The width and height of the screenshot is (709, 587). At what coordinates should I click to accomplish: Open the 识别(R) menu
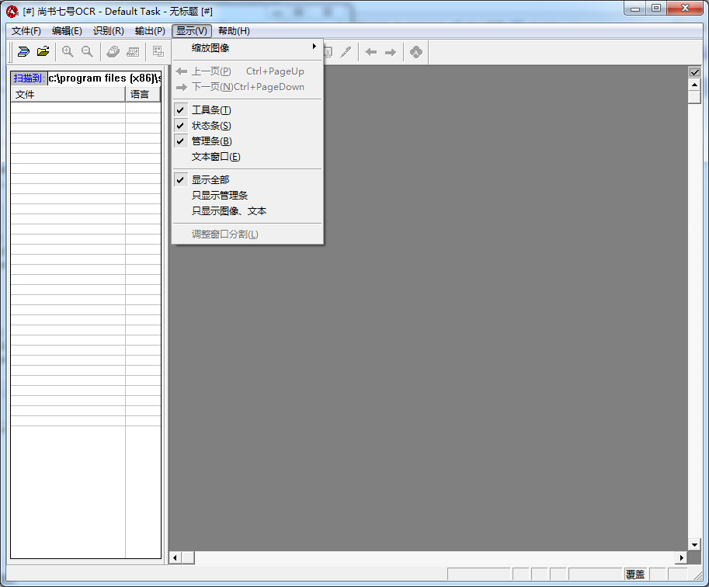tap(109, 31)
